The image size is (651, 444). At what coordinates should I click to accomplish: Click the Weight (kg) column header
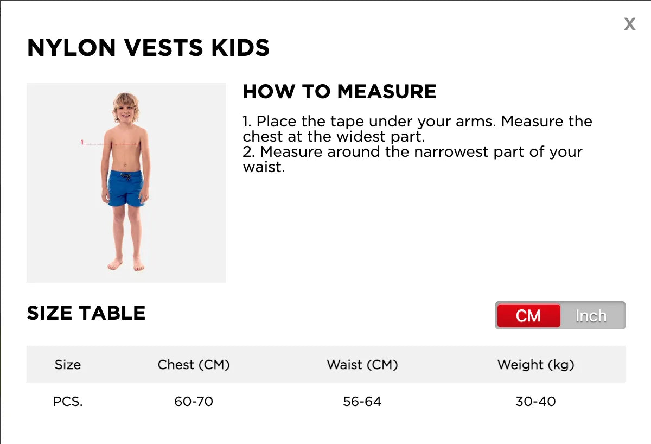[536, 365]
